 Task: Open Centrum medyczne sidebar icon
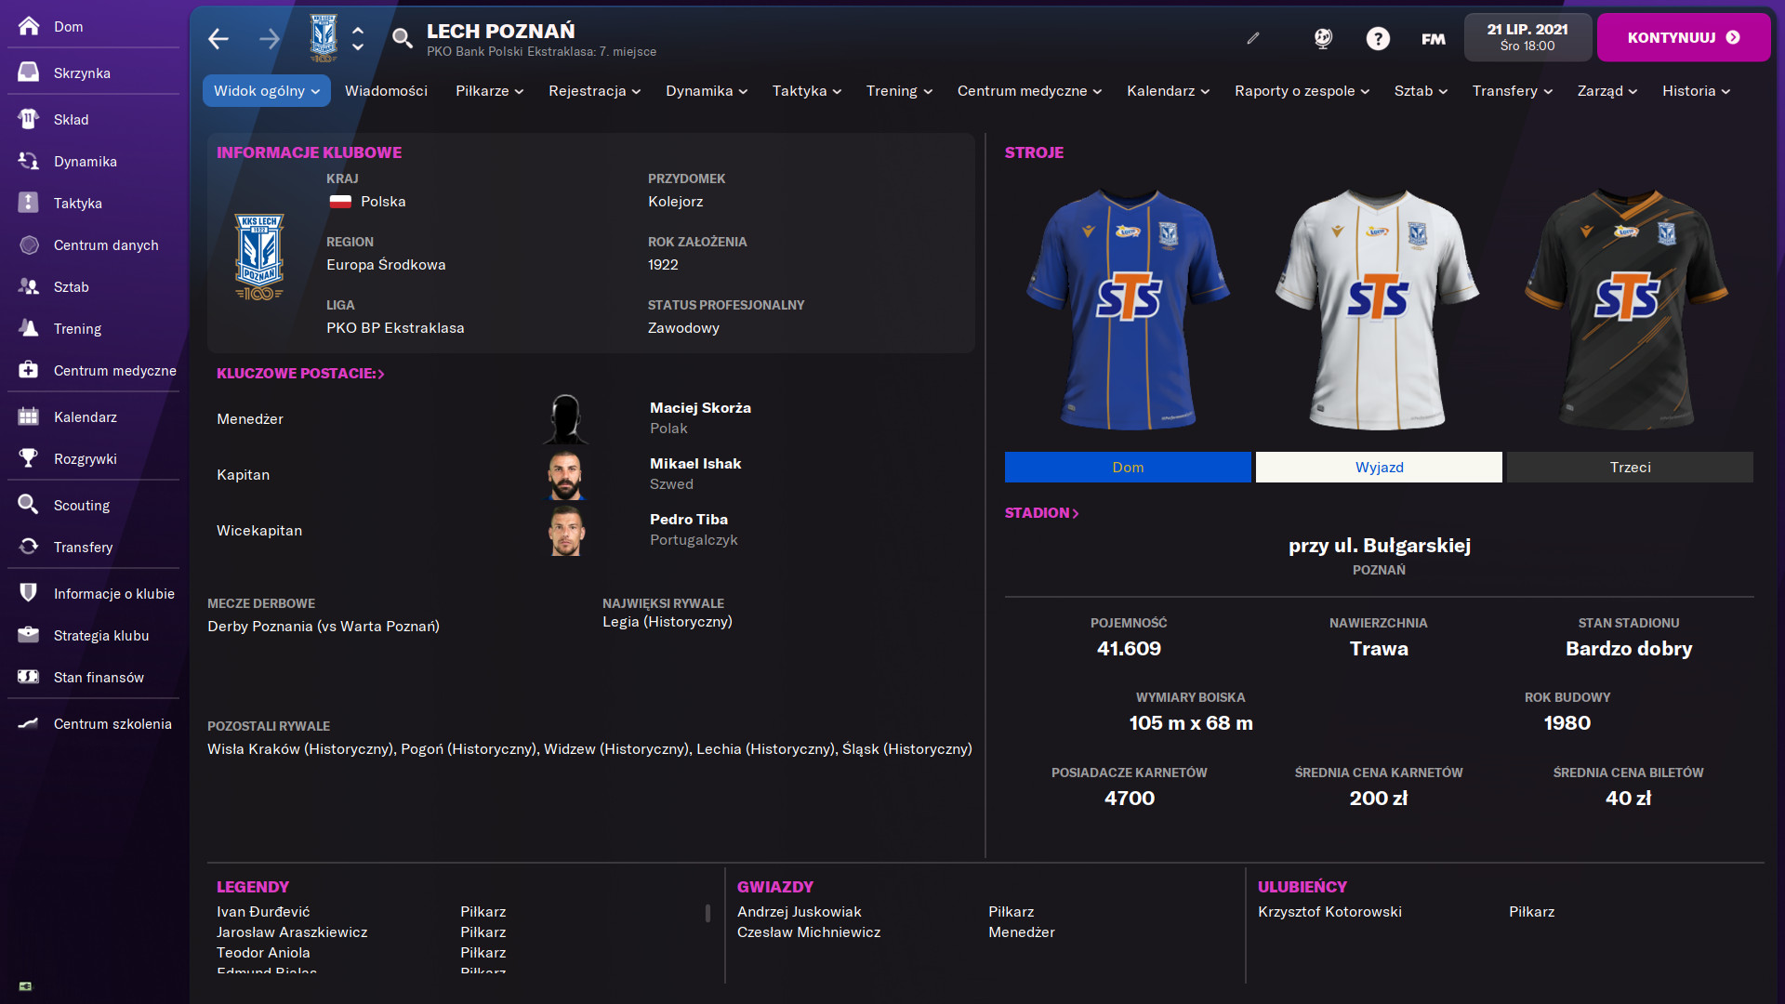pos(29,370)
